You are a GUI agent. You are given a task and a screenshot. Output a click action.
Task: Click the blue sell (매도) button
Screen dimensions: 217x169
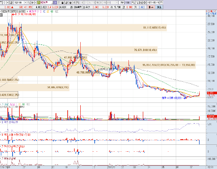pyautogui.click(x=159, y=7)
